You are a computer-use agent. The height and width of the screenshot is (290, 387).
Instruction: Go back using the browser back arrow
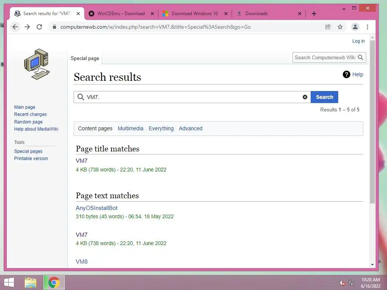tap(15, 27)
